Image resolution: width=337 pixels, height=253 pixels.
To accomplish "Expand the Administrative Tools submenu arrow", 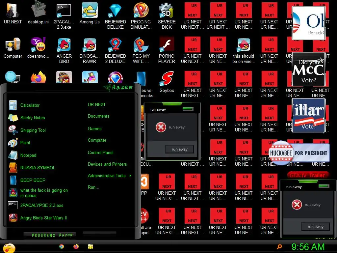I will tap(130, 176).
